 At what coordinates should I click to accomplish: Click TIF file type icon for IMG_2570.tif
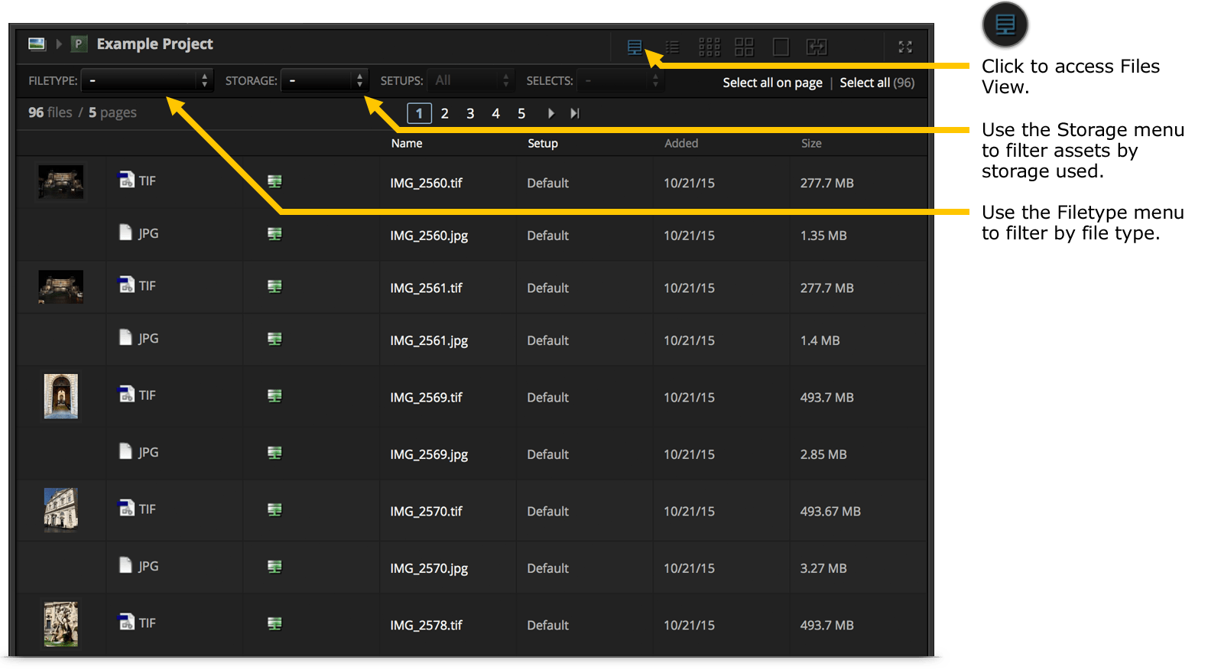(x=126, y=508)
